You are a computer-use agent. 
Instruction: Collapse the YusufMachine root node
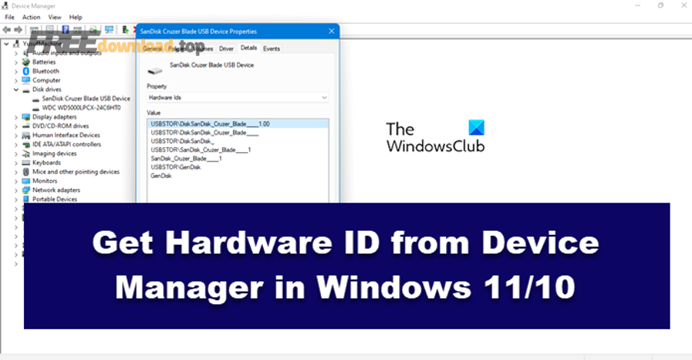[6, 44]
